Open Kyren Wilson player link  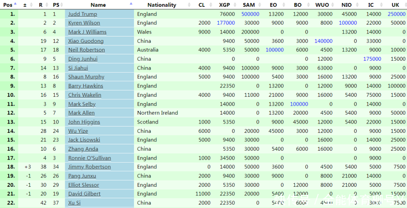(x=84, y=23)
